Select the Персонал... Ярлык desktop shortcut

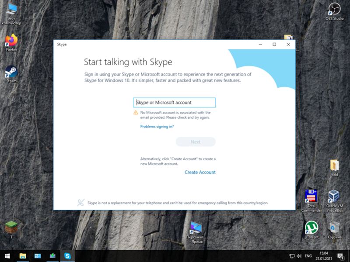[196, 232]
